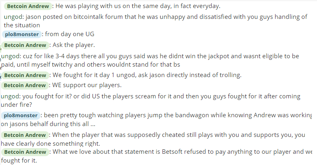The width and height of the screenshot is (317, 165).
Task: Click the line 'on jasons behalf during this all'
Action: click(48, 124)
